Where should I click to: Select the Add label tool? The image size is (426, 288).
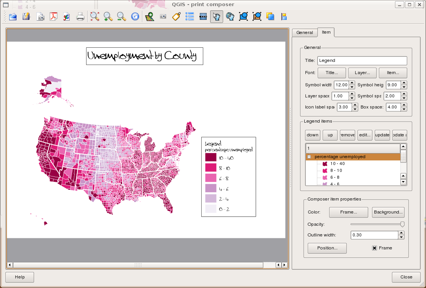coord(176,16)
